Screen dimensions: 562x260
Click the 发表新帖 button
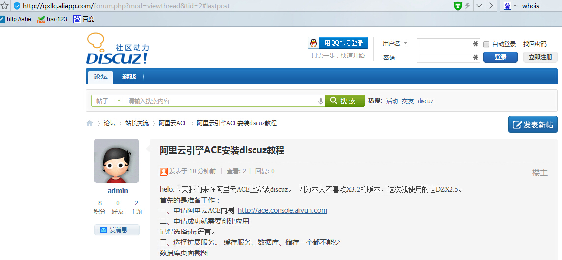[533, 125]
